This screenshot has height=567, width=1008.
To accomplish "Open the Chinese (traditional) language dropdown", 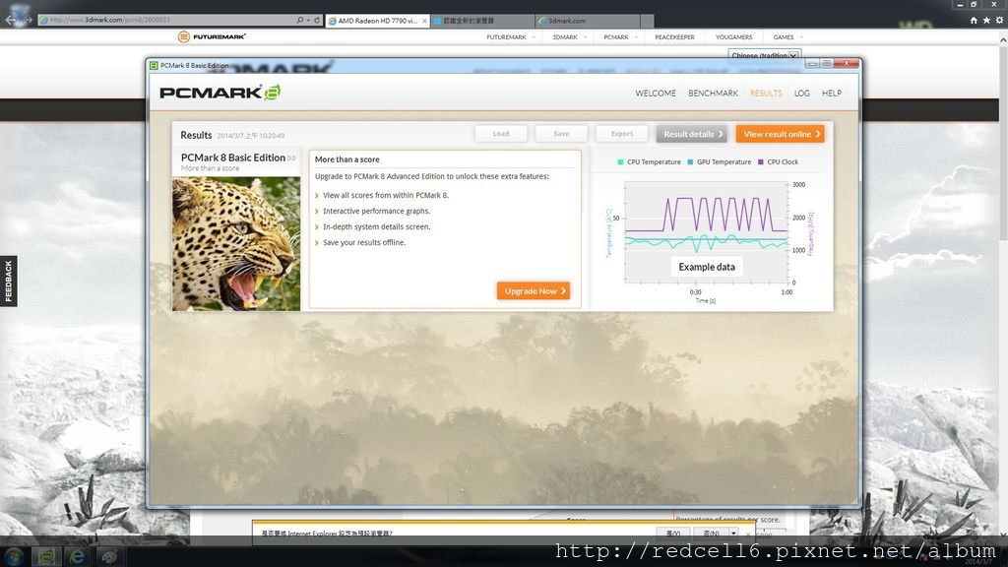I will point(764,55).
